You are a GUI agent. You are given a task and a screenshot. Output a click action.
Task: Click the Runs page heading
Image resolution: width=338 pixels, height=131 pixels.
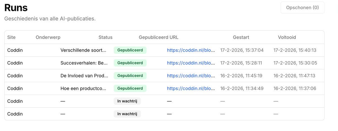pos(16,8)
